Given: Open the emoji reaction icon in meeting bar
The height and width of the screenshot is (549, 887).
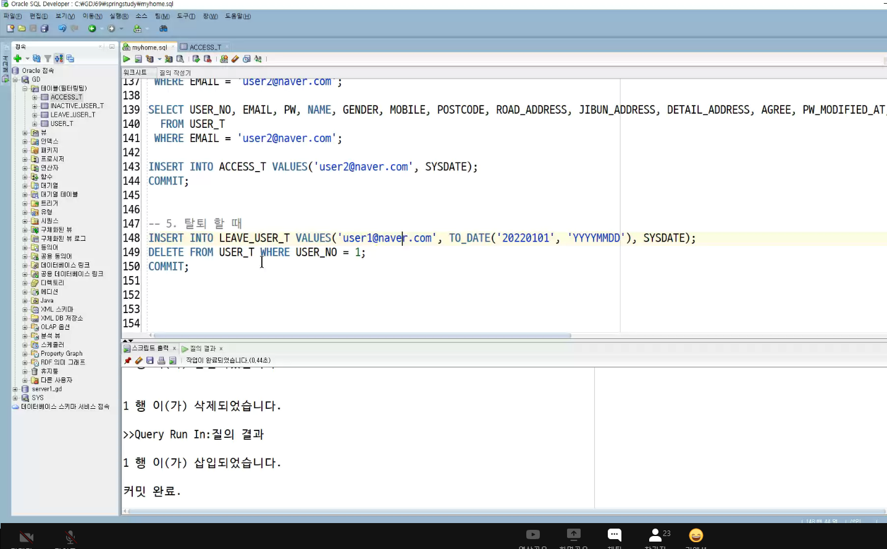Looking at the screenshot, I should pos(696,535).
